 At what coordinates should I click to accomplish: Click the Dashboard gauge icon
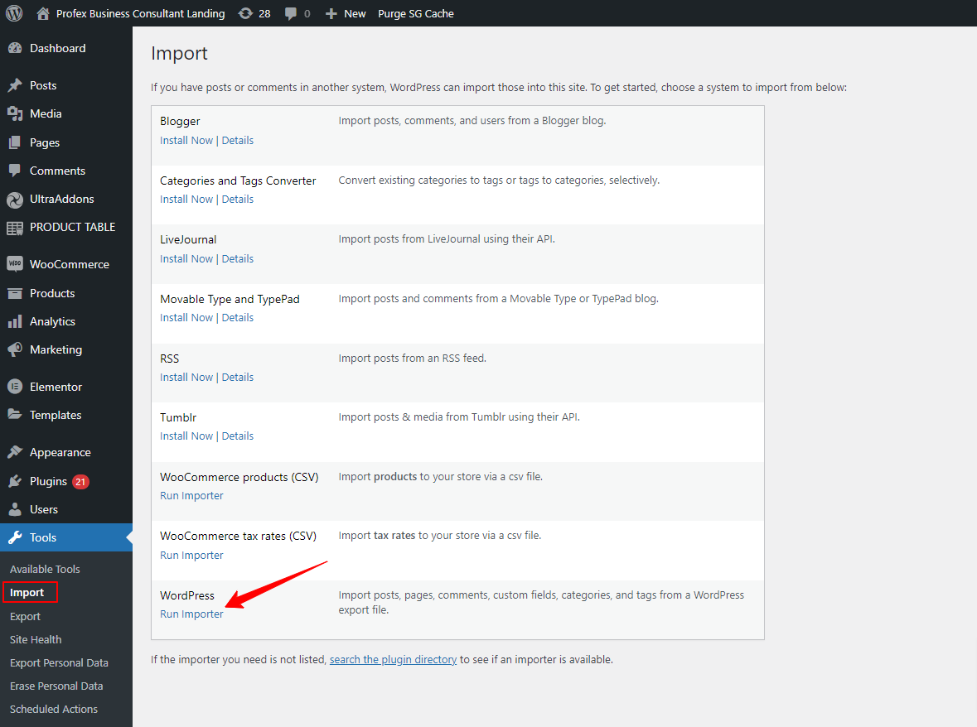15,48
